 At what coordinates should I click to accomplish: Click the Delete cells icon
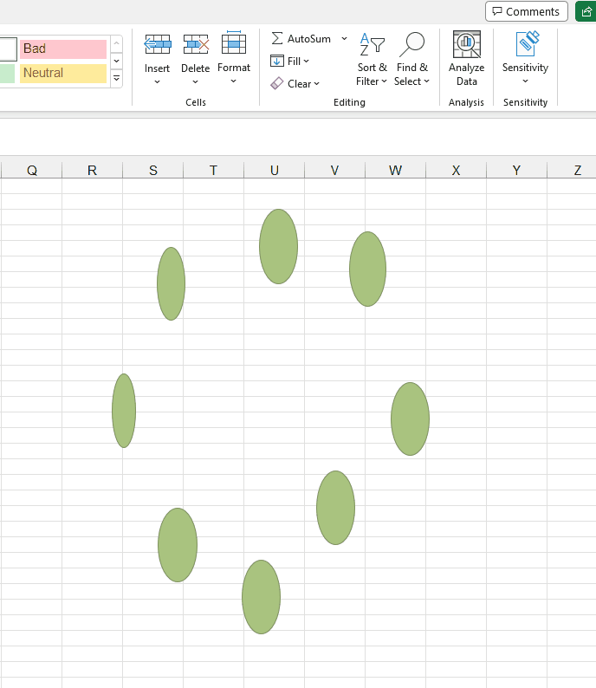pos(196,44)
